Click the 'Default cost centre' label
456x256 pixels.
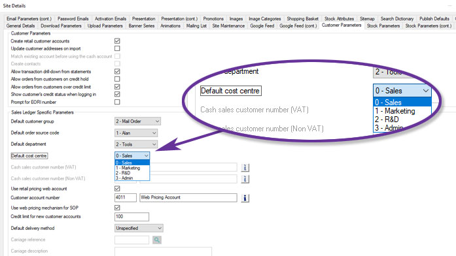(29, 156)
